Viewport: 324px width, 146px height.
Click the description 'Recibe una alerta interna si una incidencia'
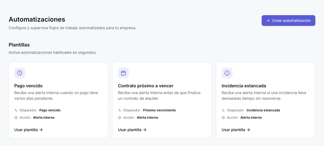(264, 96)
